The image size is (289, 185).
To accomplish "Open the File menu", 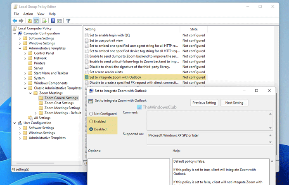I will (17, 14).
